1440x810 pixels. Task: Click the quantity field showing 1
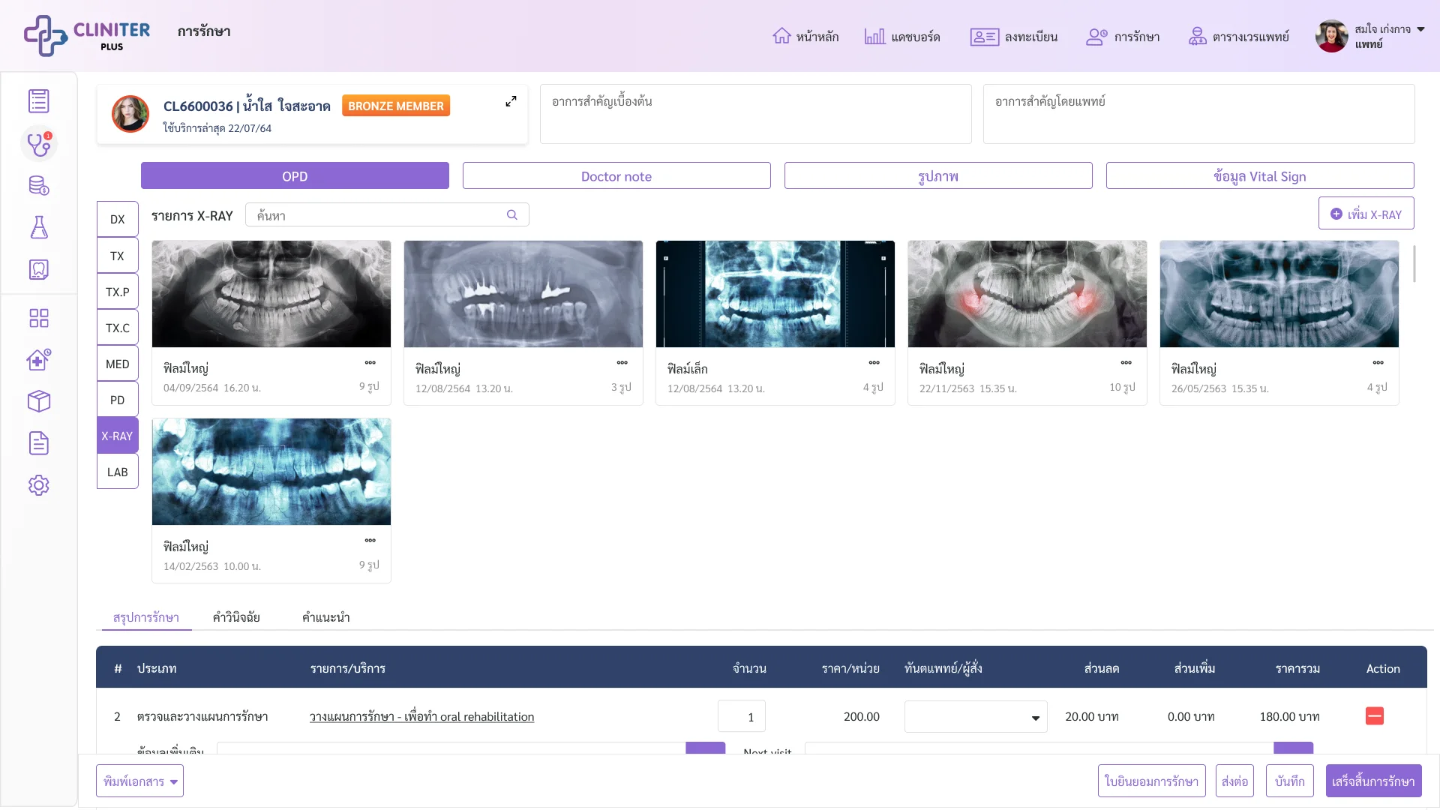tap(742, 716)
